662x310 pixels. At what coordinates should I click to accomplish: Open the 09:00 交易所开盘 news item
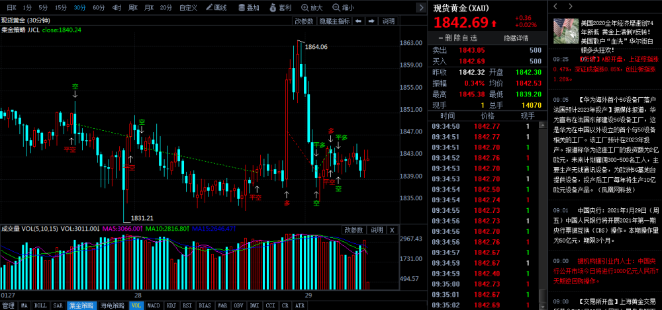pos(605,303)
